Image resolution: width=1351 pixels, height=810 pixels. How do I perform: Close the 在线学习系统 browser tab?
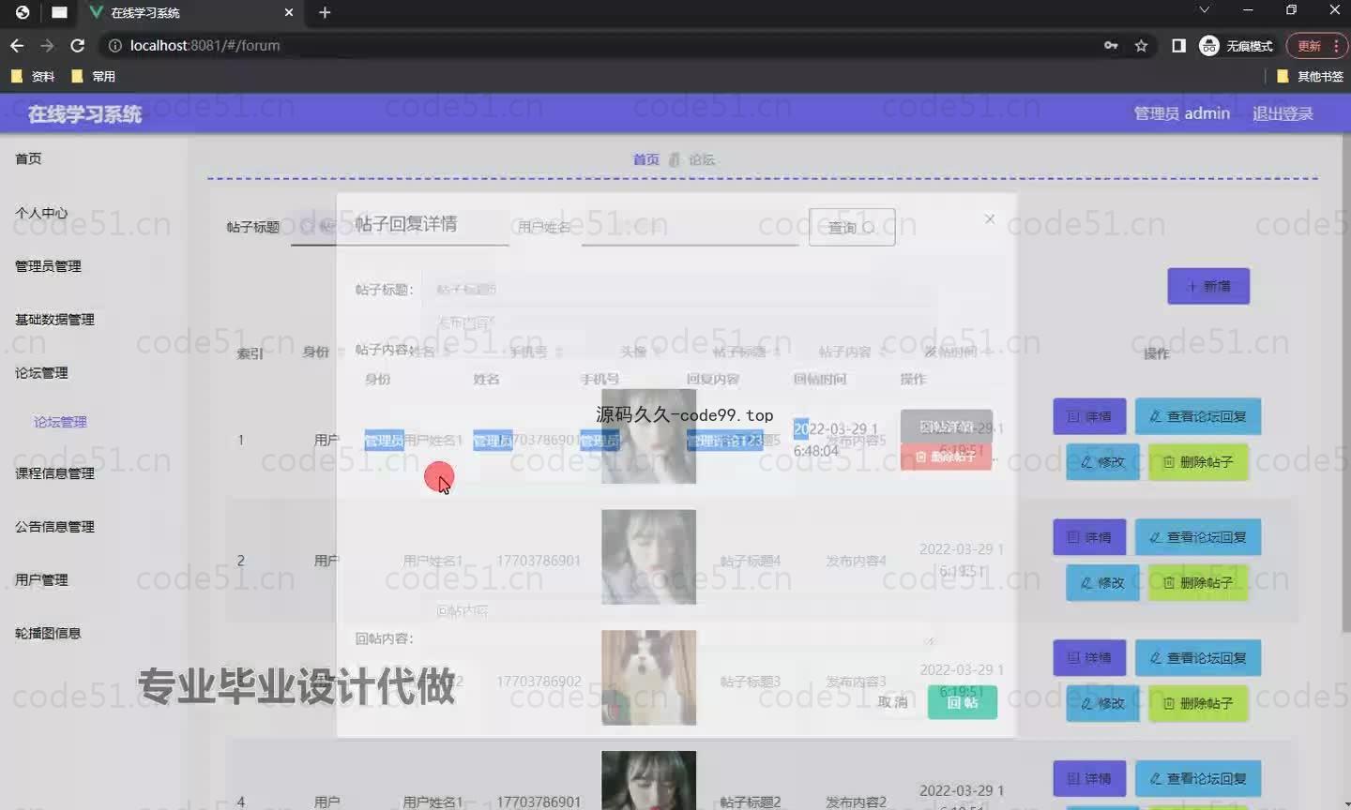click(x=289, y=12)
